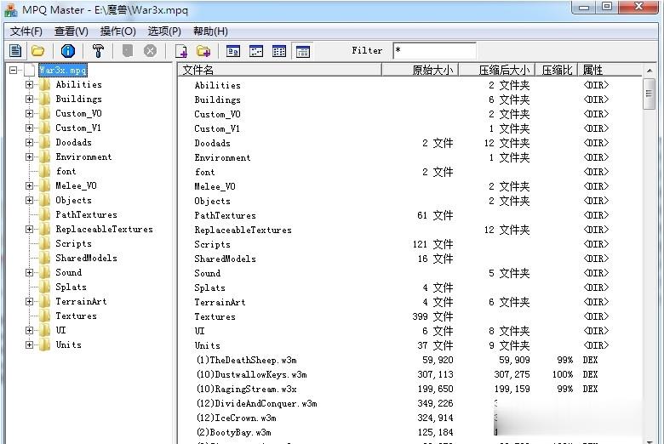Image resolution: width=664 pixels, height=444 pixels.
Task: Select Objects row in file list
Action: pos(410,201)
